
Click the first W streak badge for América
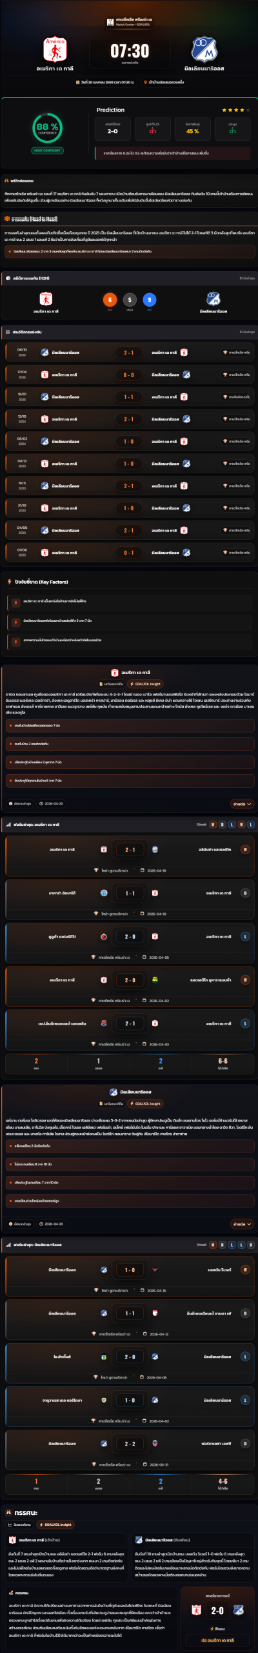(x=213, y=825)
